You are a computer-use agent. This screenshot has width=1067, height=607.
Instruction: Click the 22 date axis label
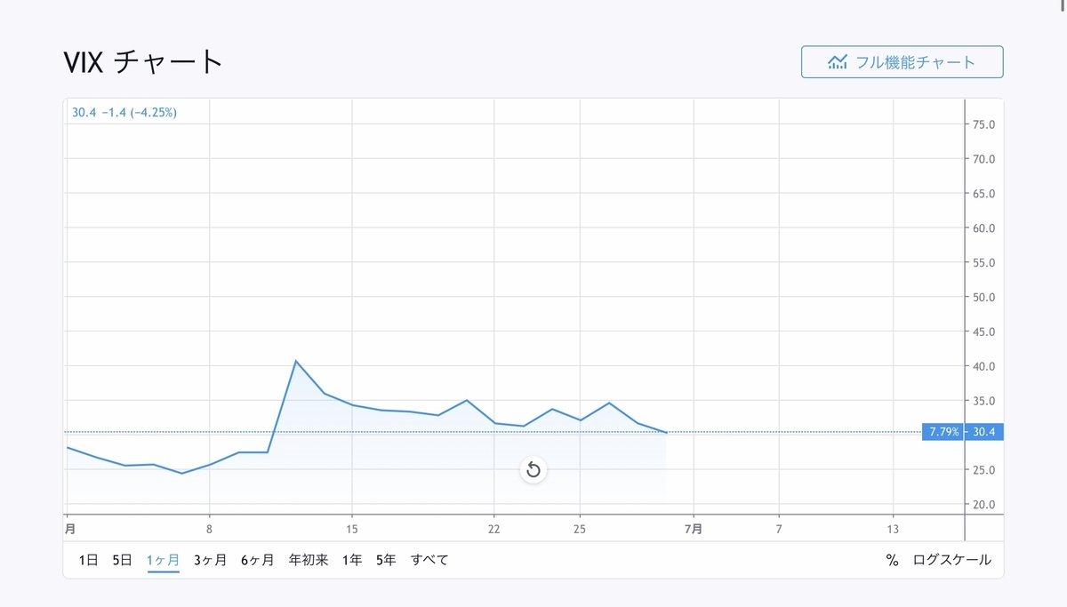coord(494,528)
